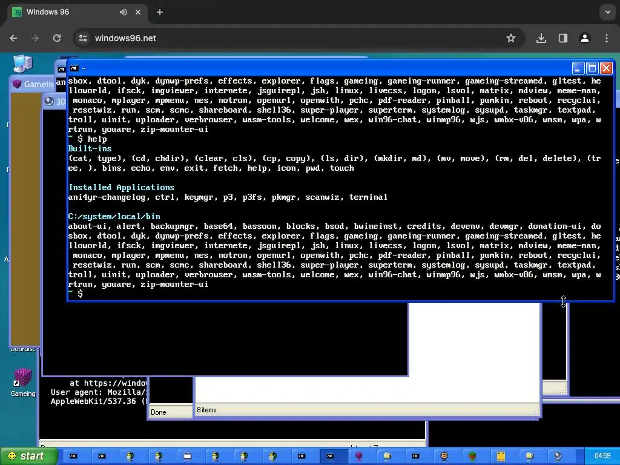Open a new browser tab
The width and height of the screenshot is (620, 465).
click(x=160, y=12)
